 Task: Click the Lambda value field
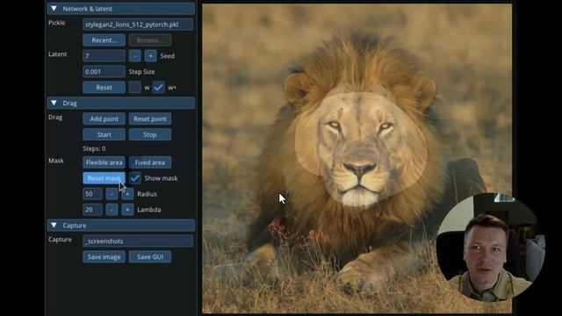coord(92,210)
